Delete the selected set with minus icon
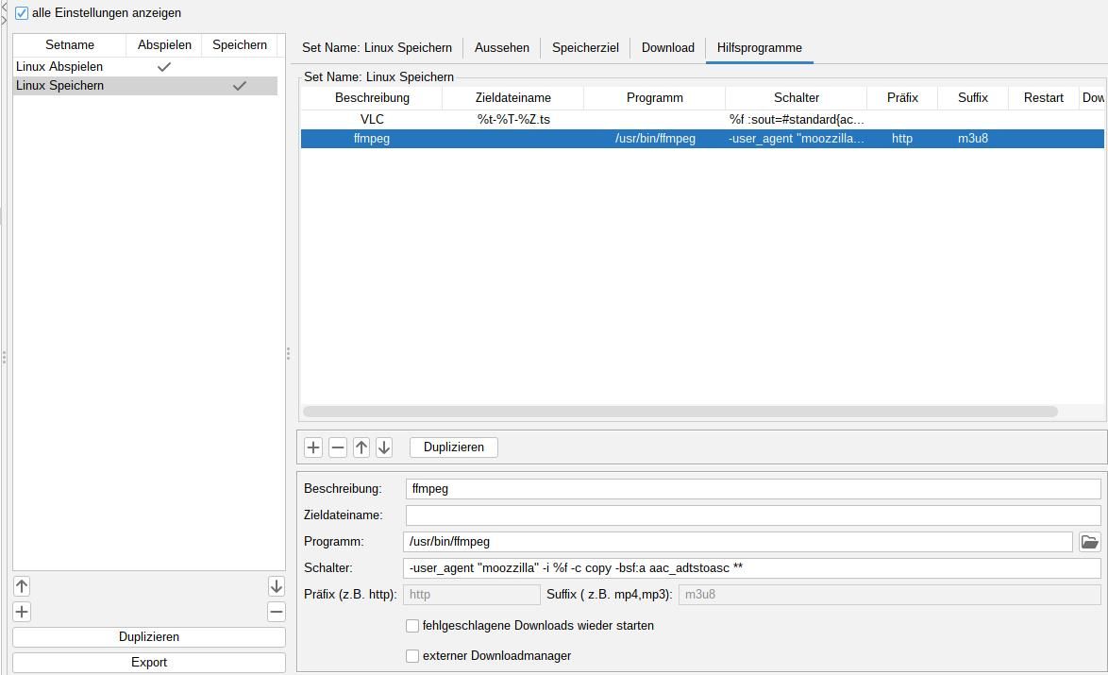The height and width of the screenshot is (675, 1108). click(x=276, y=612)
